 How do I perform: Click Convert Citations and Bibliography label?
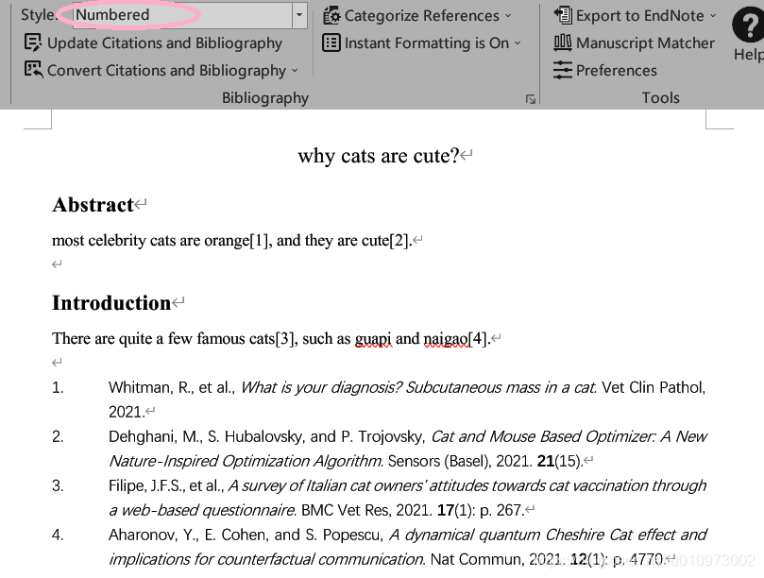click(166, 71)
